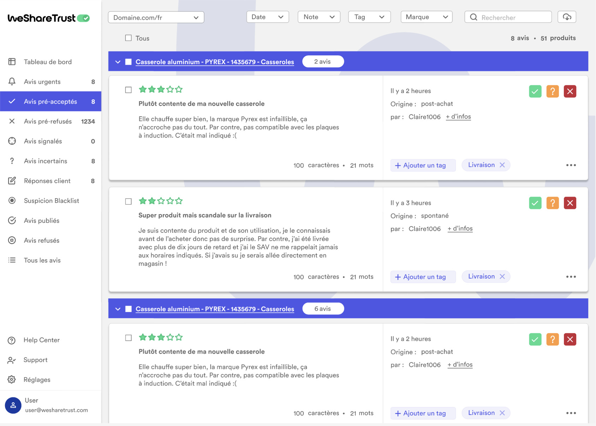This screenshot has width=596, height=426.
Task: Select the checkbox of the first review card
Action: point(129,90)
